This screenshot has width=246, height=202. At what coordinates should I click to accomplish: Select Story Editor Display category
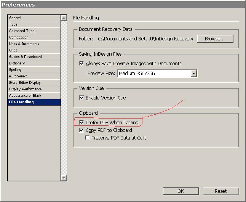[34, 83]
